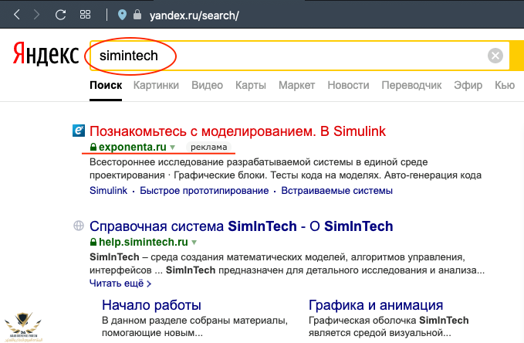This screenshot has height=343, width=524.
Task: Clear the search query with the X button
Action: pyautogui.click(x=495, y=56)
